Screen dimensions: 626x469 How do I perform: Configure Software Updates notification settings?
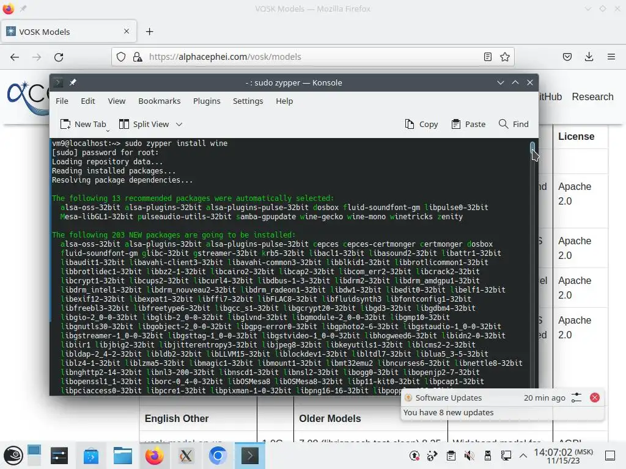point(576,398)
